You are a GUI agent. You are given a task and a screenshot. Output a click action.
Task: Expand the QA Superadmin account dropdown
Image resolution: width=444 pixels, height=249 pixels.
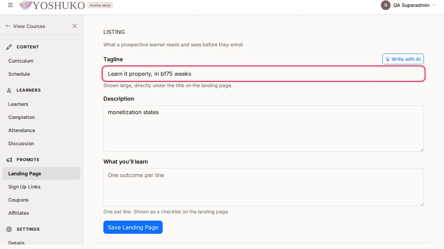click(x=434, y=5)
